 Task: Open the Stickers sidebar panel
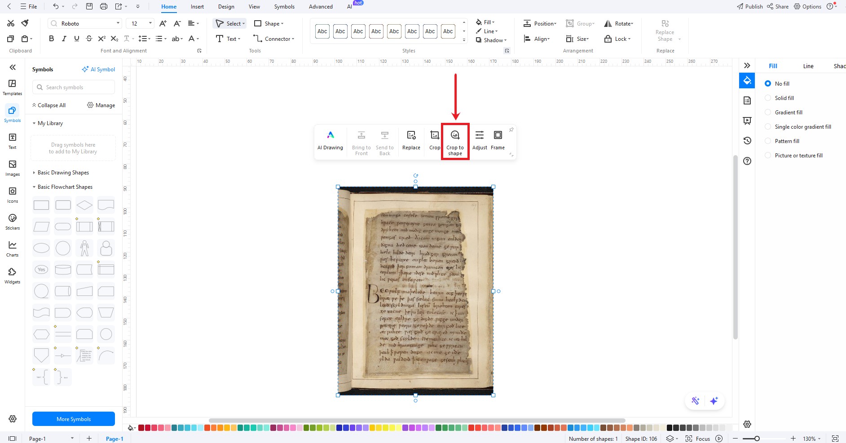13,222
